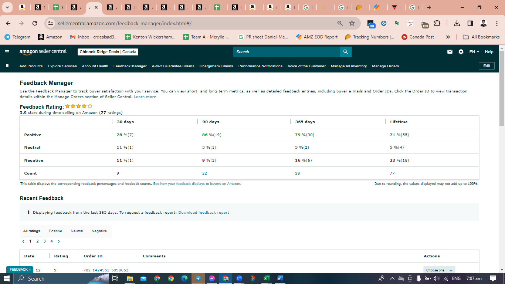The height and width of the screenshot is (284, 505).
Task: Open the browser Extensions puzzle icon
Action: [437, 23]
